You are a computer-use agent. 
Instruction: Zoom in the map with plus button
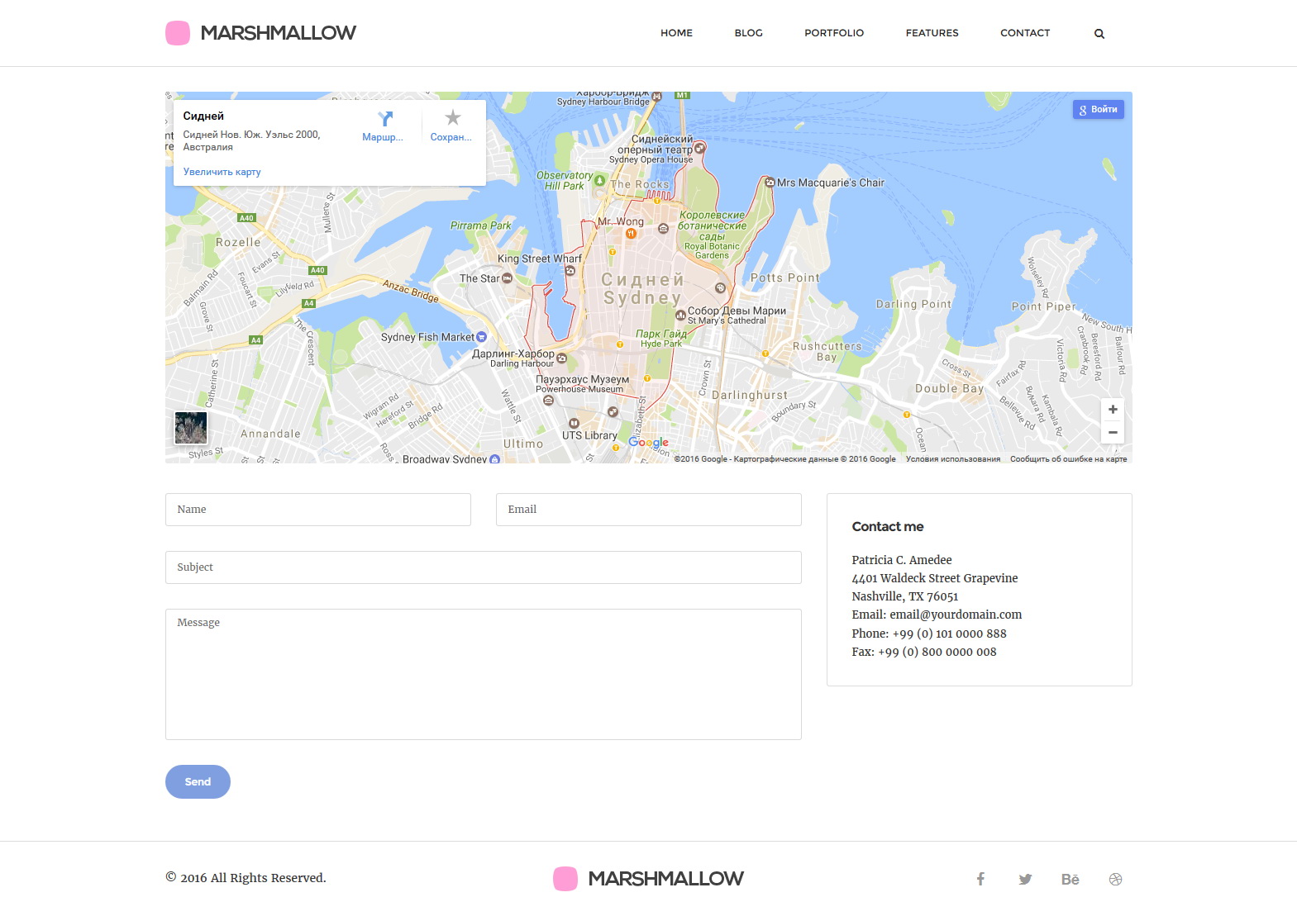(x=1113, y=410)
